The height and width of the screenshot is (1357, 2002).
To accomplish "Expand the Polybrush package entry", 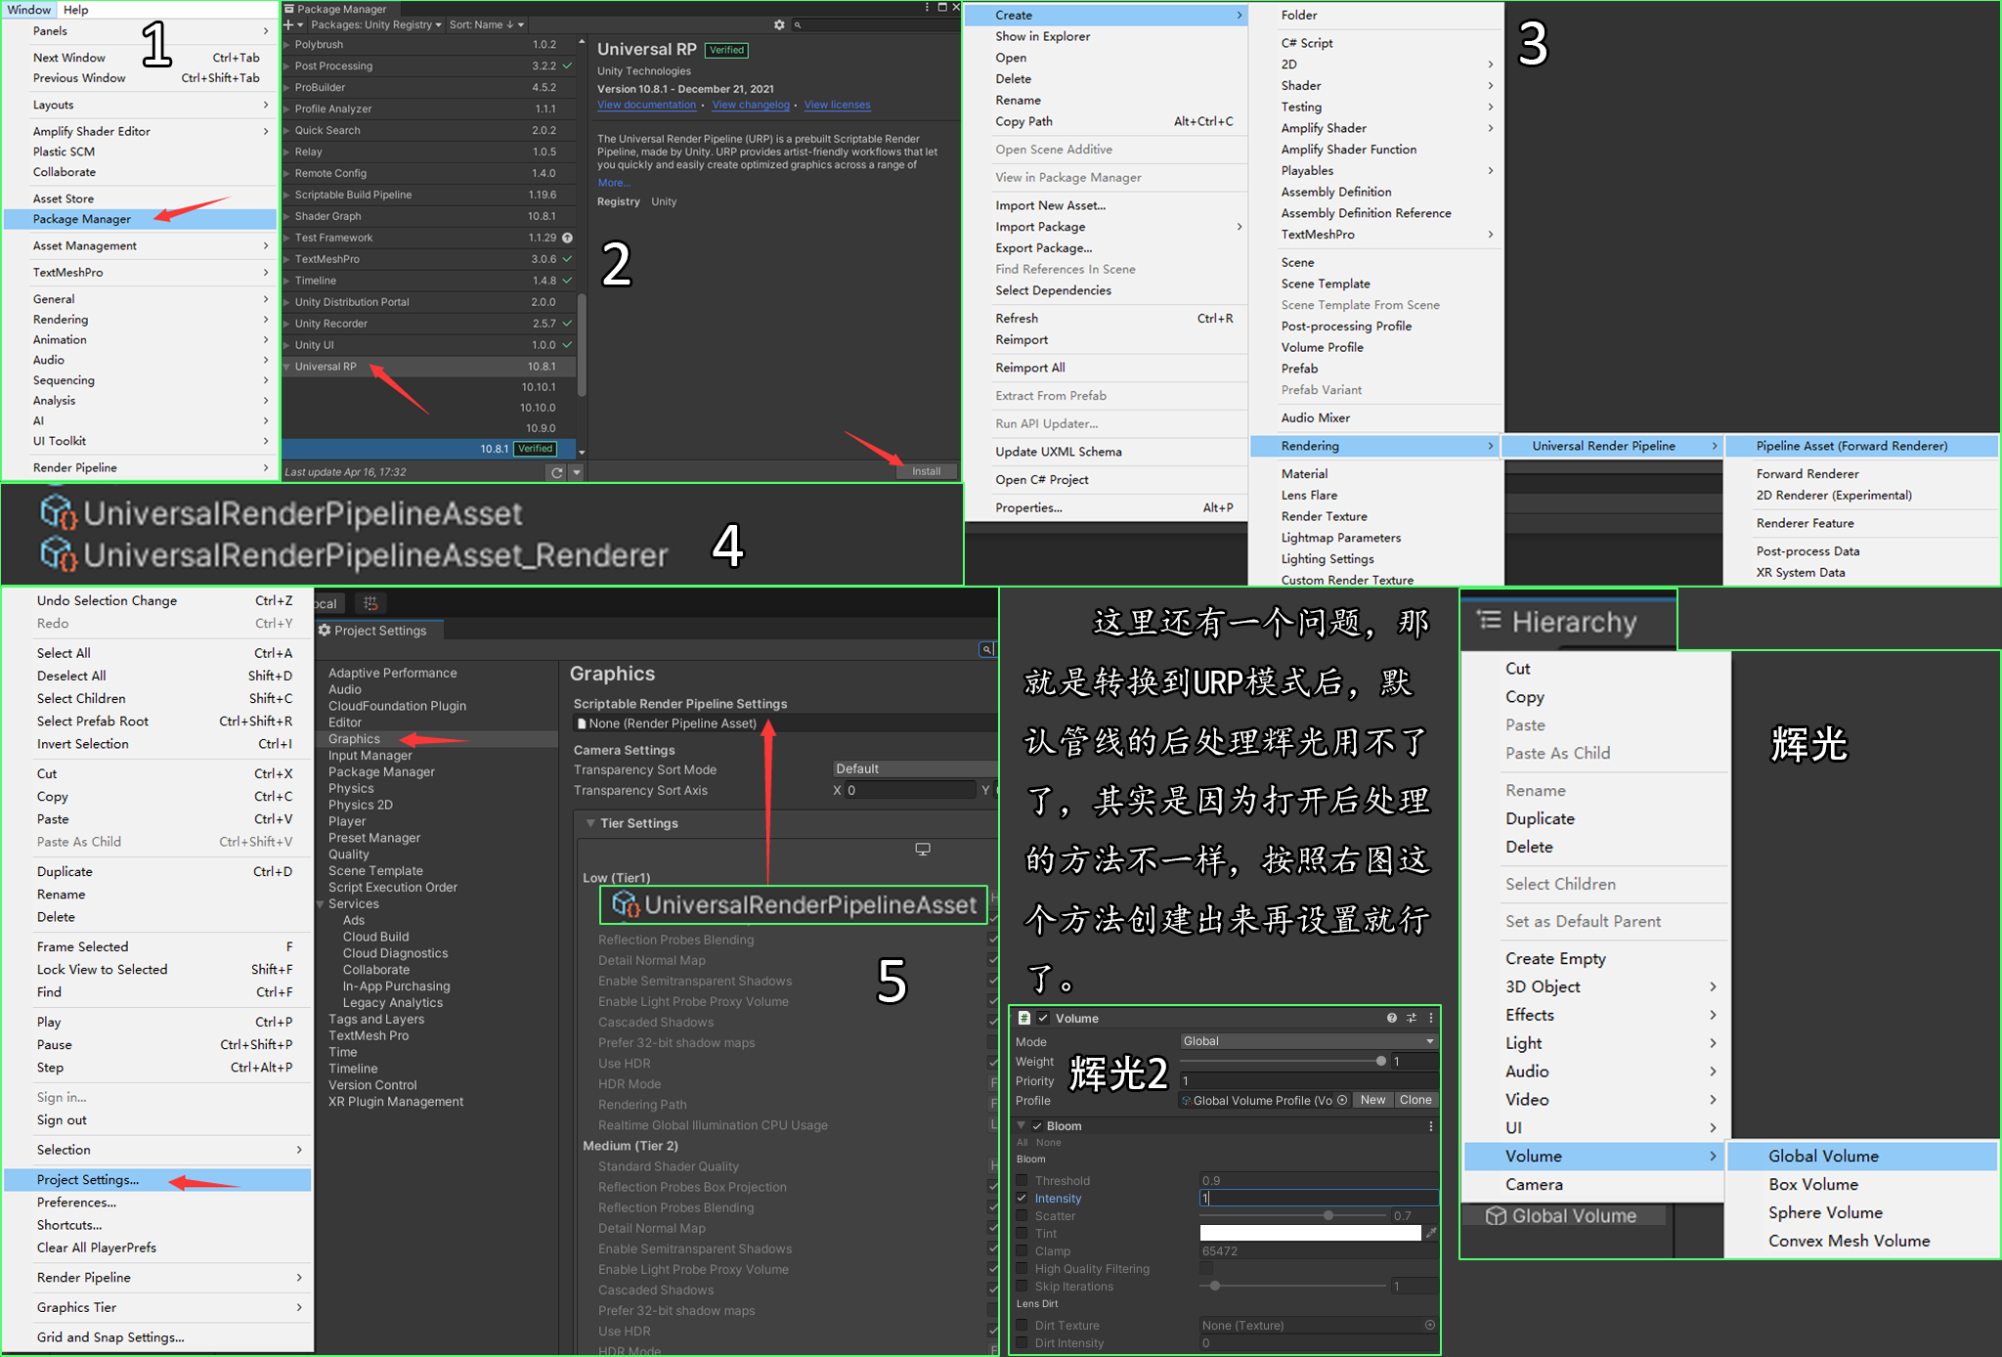I will tap(286, 45).
